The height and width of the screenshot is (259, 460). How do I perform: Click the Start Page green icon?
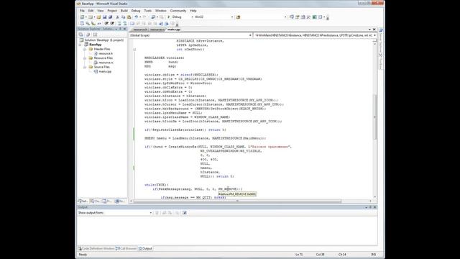pos(315,17)
